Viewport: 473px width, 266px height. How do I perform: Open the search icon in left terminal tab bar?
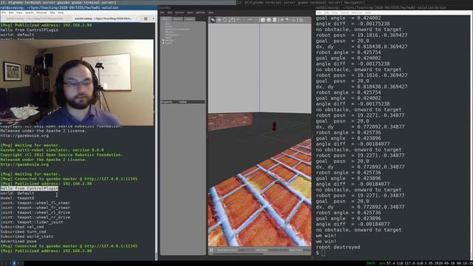[x=146, y=18]
